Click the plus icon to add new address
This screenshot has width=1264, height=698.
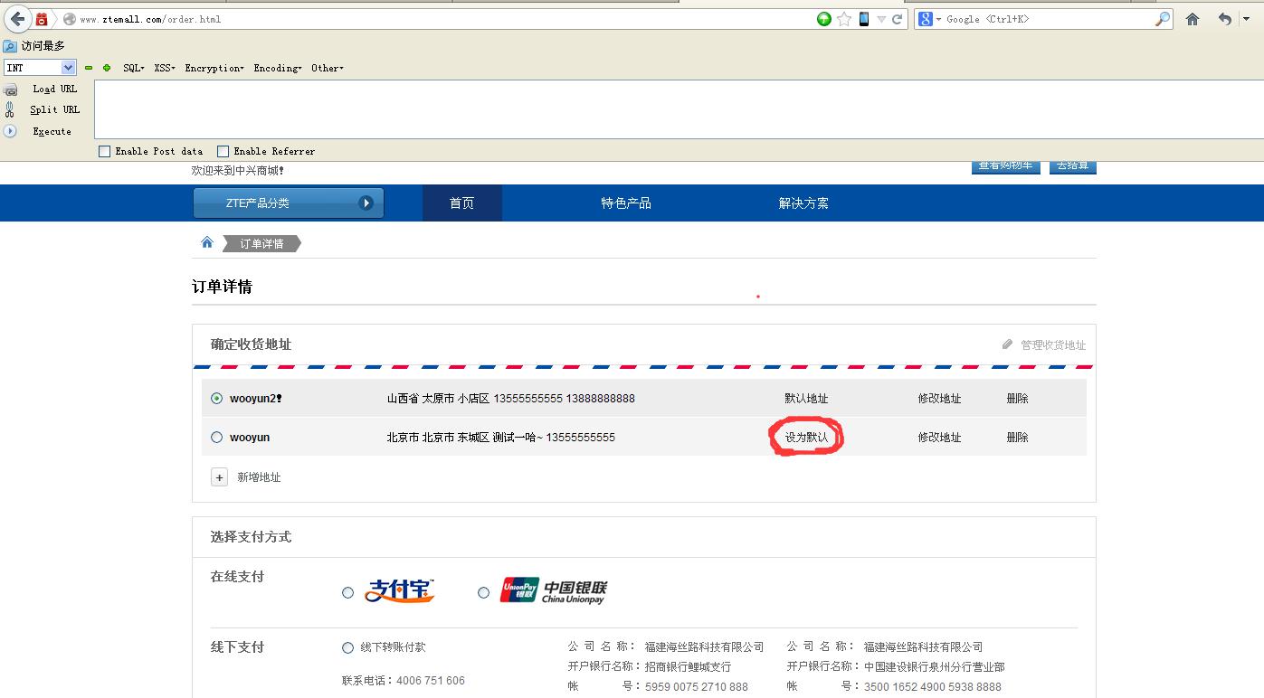point(219,477)
